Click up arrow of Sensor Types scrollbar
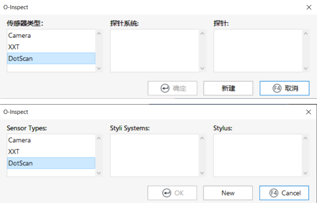The image size is (317, 203). pyautogui.click(x=99, y=139)
